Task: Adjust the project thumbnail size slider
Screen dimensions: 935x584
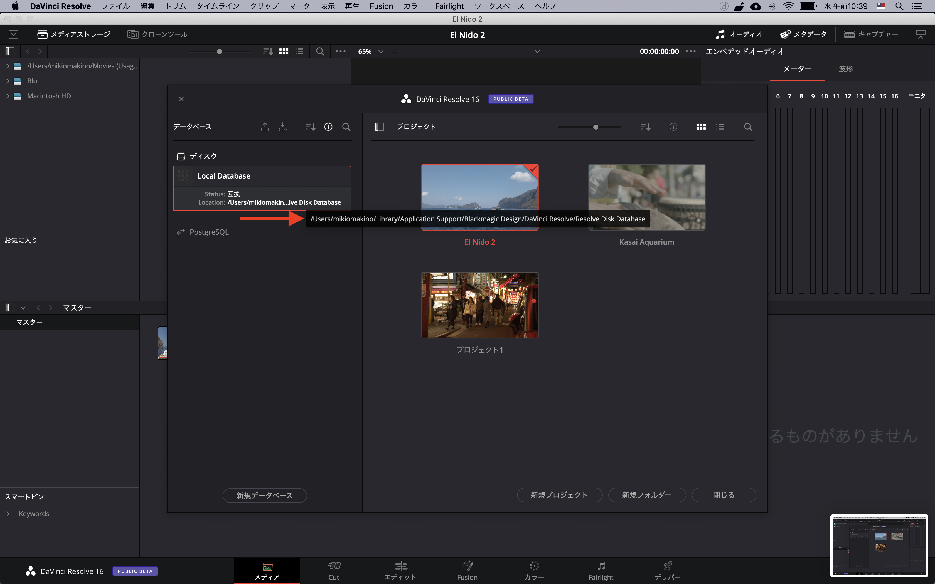Action: tap(596, 127)
